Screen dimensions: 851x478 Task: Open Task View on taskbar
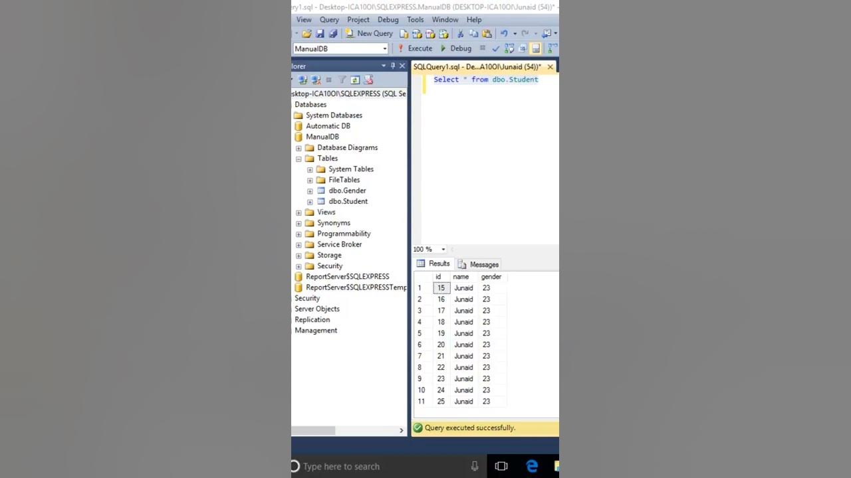click(x=501, y=467)
